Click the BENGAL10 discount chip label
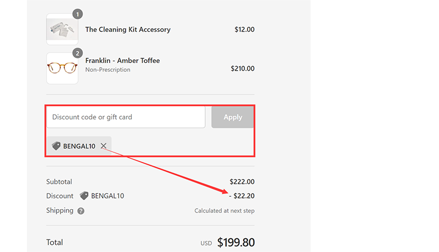 79,146
